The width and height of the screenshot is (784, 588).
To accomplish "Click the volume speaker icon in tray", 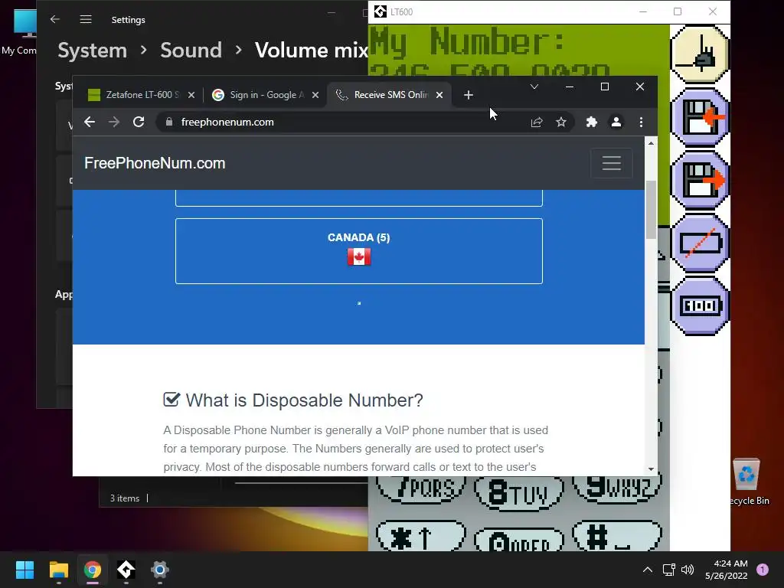I will tap(688, 570).
